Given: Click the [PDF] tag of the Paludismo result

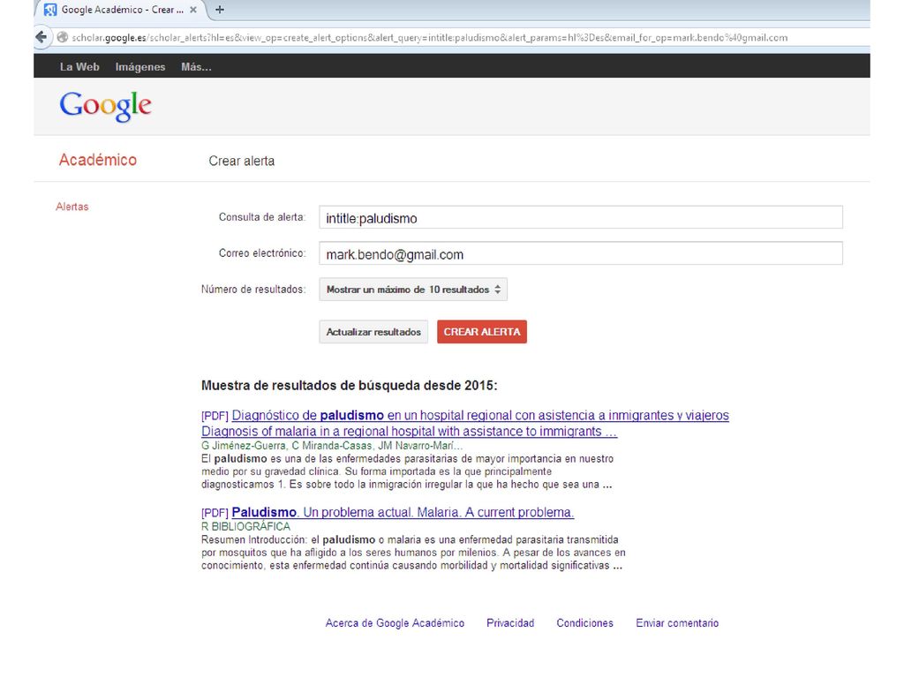Looking at the screenshot, I should click(x=215, y=513).
